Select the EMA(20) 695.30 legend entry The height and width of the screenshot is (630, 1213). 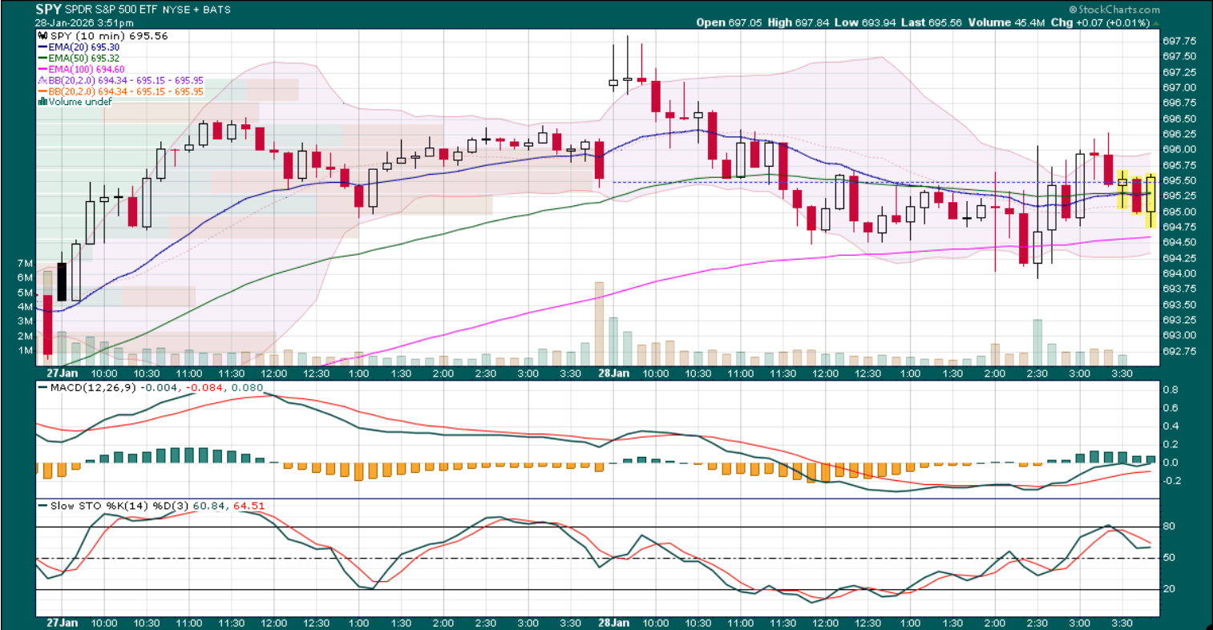coord(79,47)
